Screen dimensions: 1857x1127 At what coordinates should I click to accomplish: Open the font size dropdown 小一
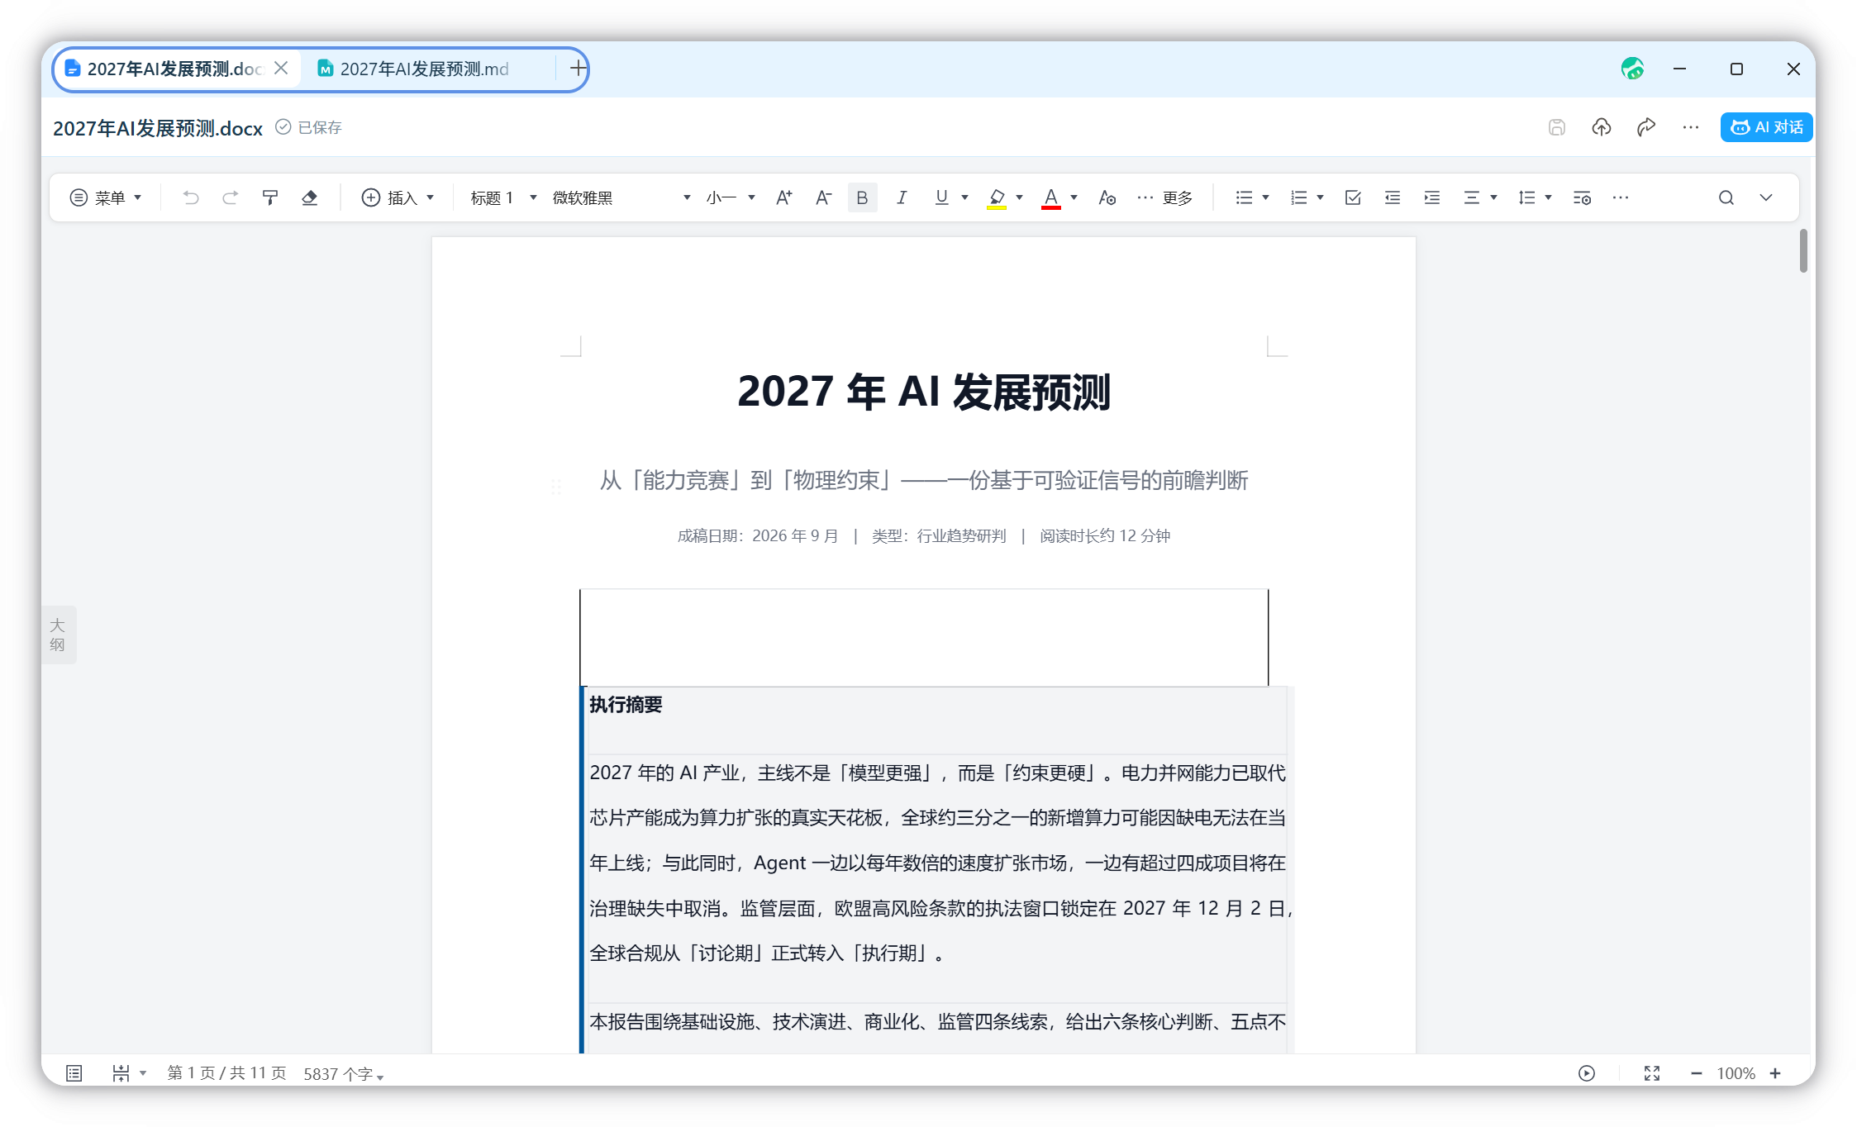click(731, 197)
